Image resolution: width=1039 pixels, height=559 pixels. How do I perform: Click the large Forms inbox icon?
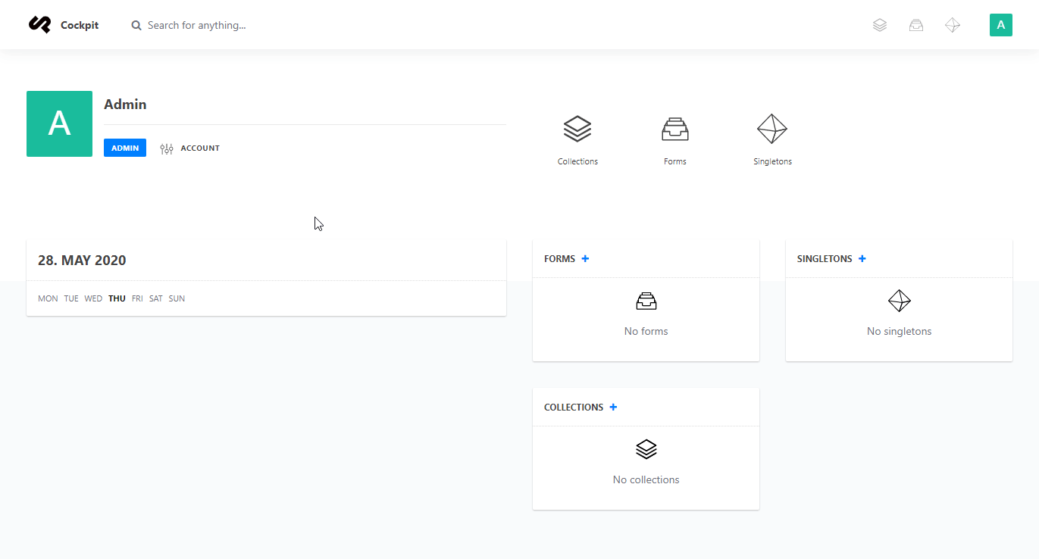point(674,129)
